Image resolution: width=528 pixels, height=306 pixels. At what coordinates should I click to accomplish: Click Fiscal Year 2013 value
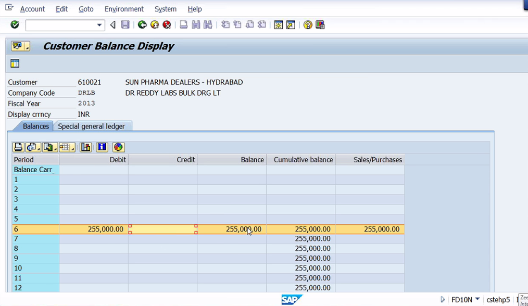click(x=86, y=104)
